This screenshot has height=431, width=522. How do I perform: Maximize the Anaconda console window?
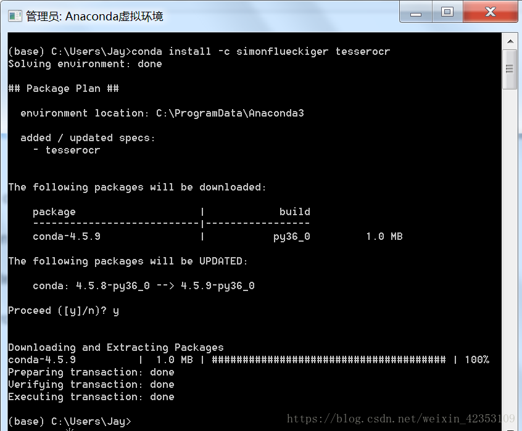coord(447,12)
